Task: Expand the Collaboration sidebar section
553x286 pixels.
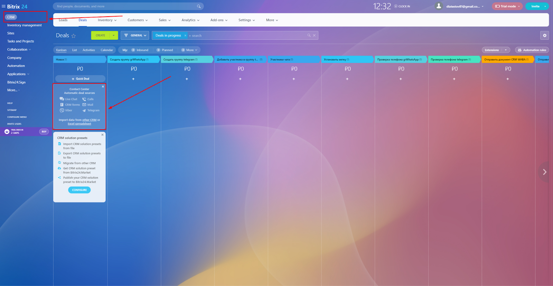Action: pos(19,49)
